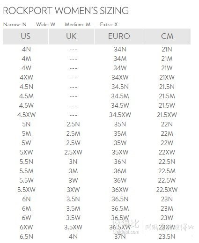The height and width of the screenshot is (243, 199).
Task: Select the CM column header
Action: 167,37
